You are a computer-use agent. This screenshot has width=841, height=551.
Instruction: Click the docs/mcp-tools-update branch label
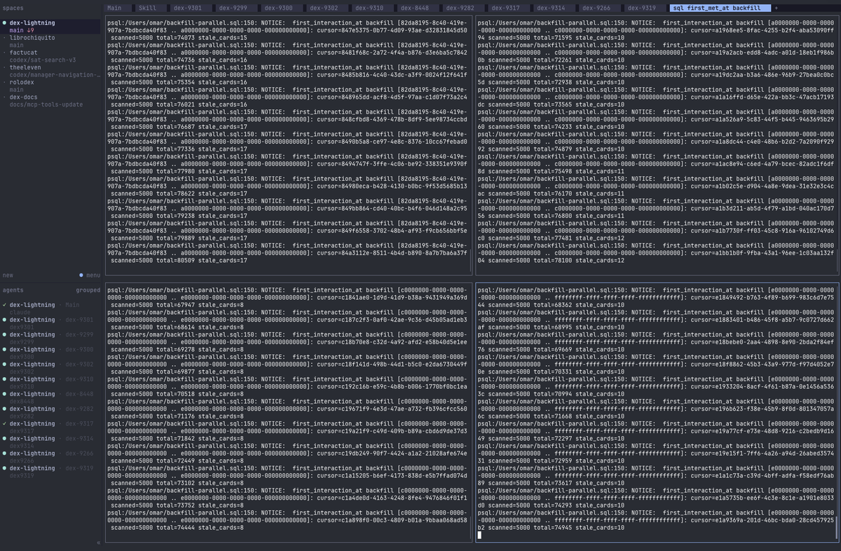tap(46, 104)
